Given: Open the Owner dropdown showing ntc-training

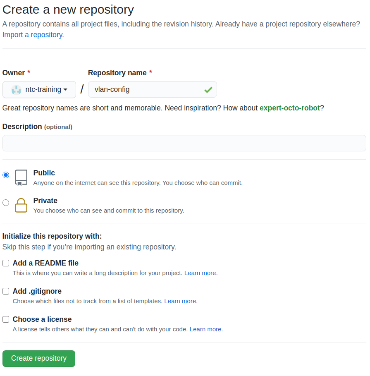Looking at the screenshot, I should [x=39, y=90].
